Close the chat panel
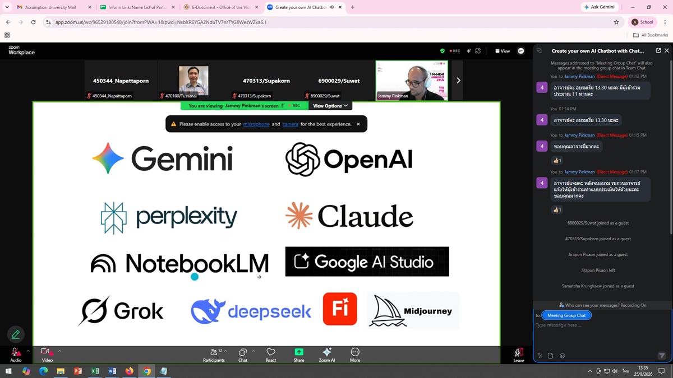Screen dimensions: 673x378 coord(666,50)
